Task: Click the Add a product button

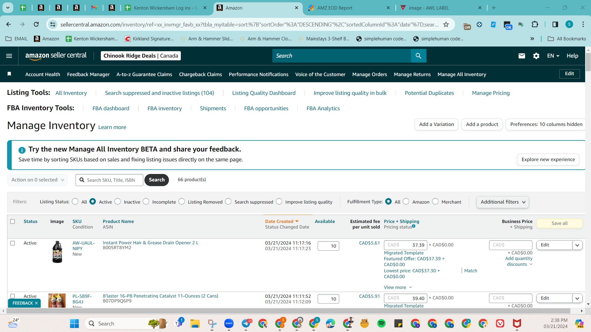Action: coord(482,124)
